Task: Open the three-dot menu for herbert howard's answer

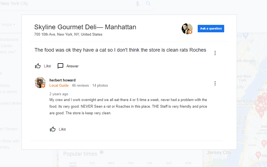Action: pos(215,83)
